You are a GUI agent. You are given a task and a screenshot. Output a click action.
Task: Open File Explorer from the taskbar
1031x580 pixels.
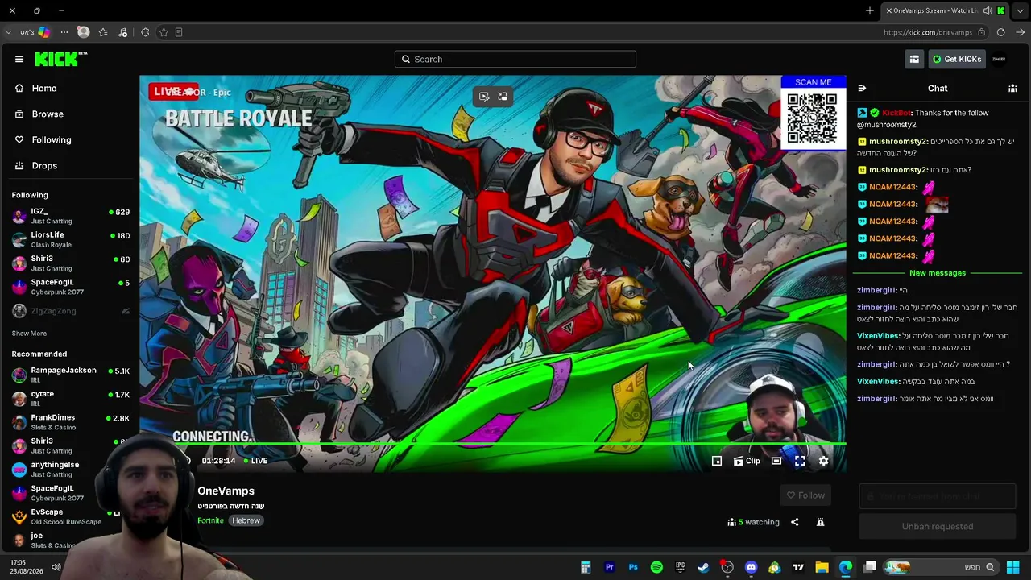tap(822, 567)
